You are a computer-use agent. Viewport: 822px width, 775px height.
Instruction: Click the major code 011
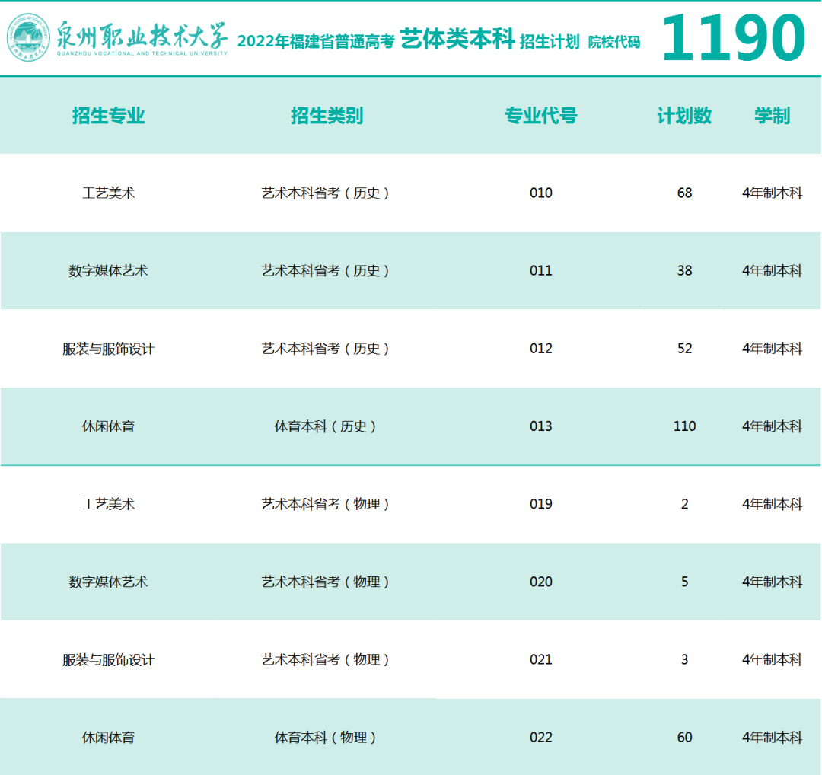click(541, 270)
